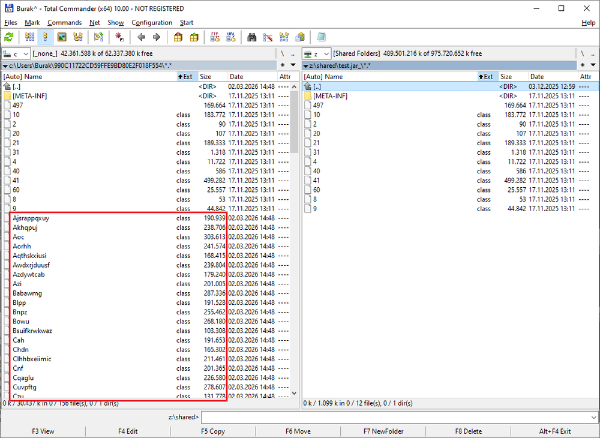Open the Search files binoculars icon
600x438 pixels.
(x=252, y=37)
